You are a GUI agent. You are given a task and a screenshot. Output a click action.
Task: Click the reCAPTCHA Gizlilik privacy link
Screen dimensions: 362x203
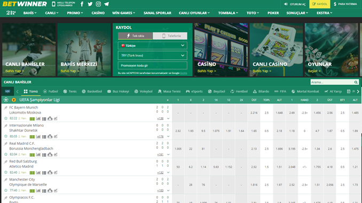(184, 73)
